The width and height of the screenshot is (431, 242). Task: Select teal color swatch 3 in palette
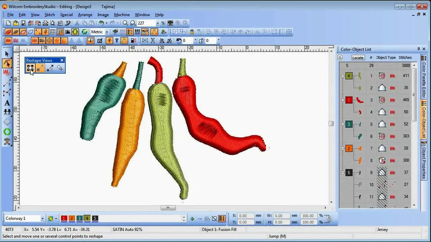click(79, 218)
